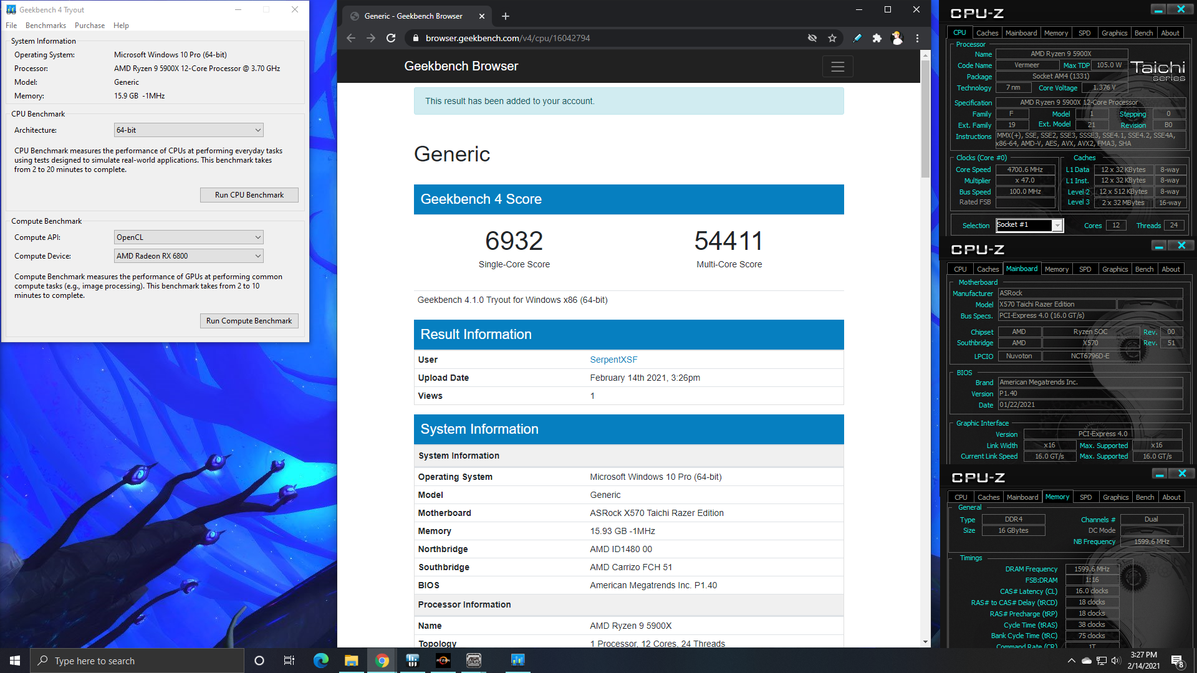Click the Geekbench Browser header link
1197x673 pixels.
point(461,66)
